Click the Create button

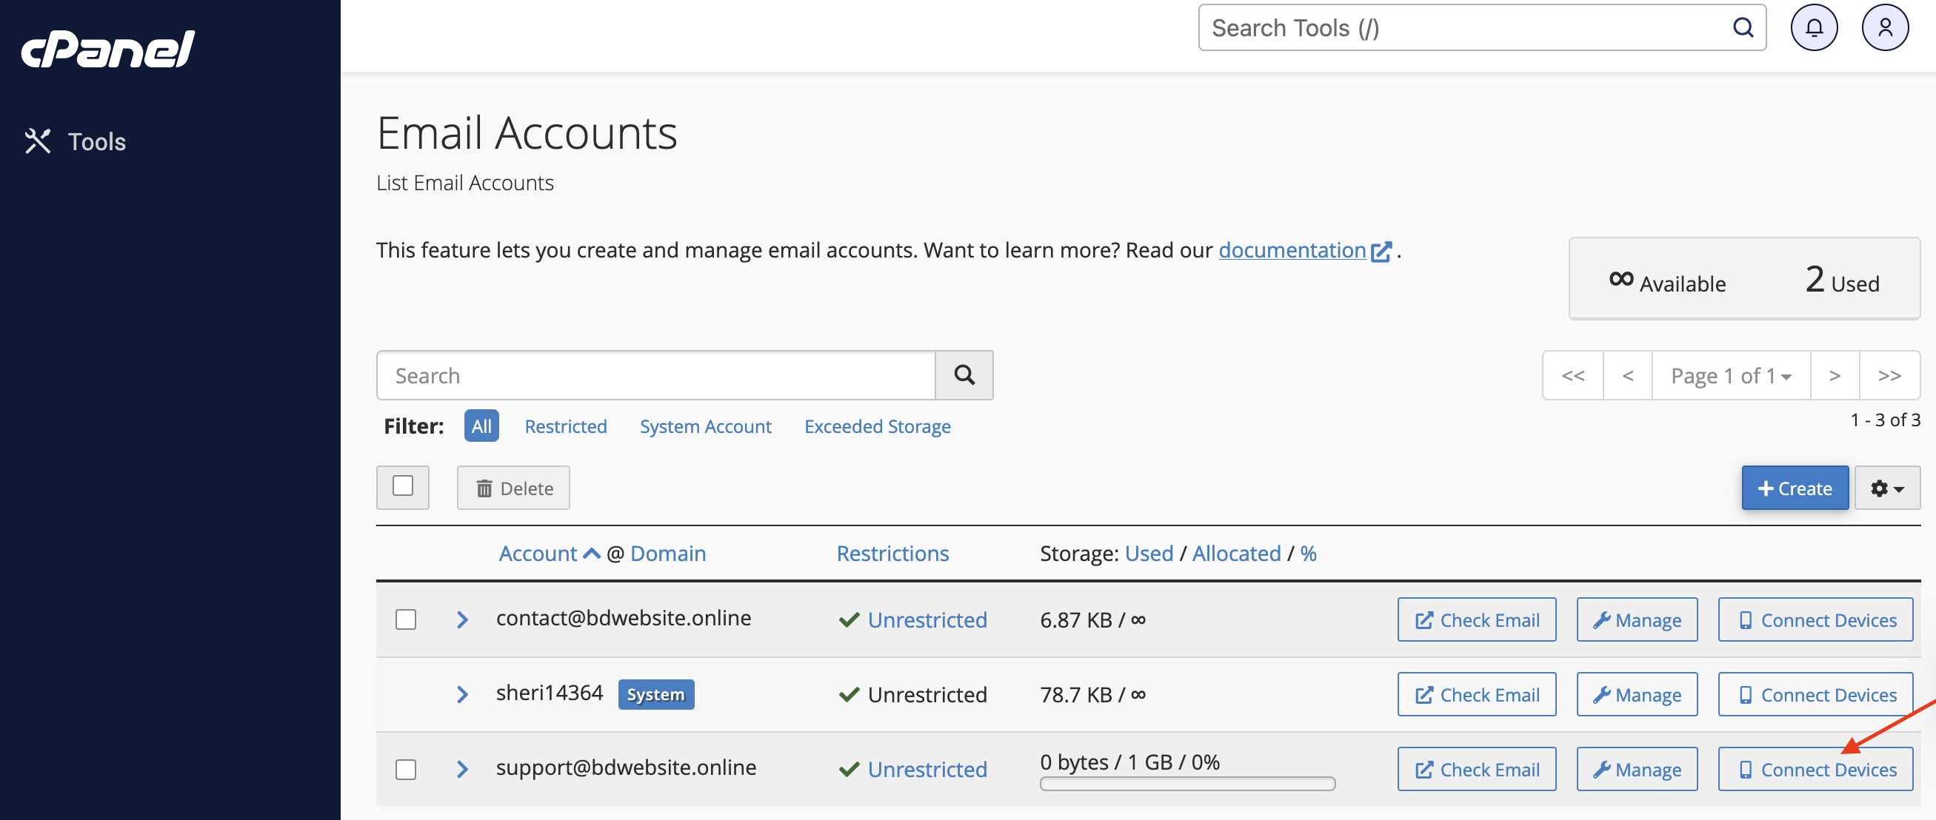[x=1794, y=488]
